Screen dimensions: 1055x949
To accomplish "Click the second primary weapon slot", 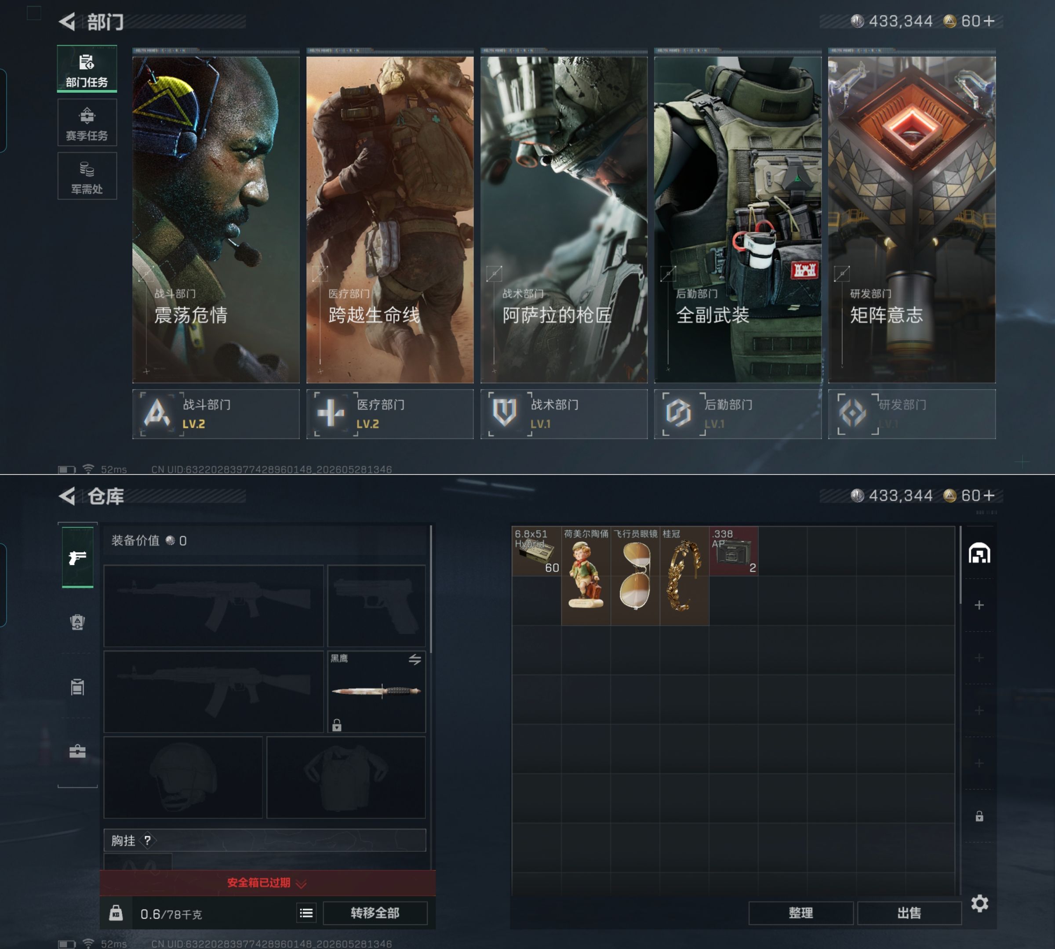I will click(214, 692).
